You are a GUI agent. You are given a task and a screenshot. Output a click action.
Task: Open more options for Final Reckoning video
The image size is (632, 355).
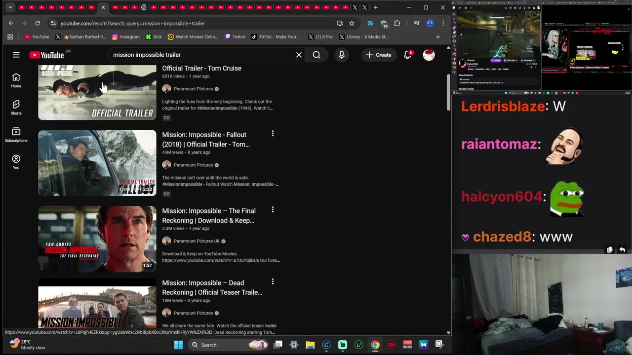pyautogui.click(x=273, y=210)
